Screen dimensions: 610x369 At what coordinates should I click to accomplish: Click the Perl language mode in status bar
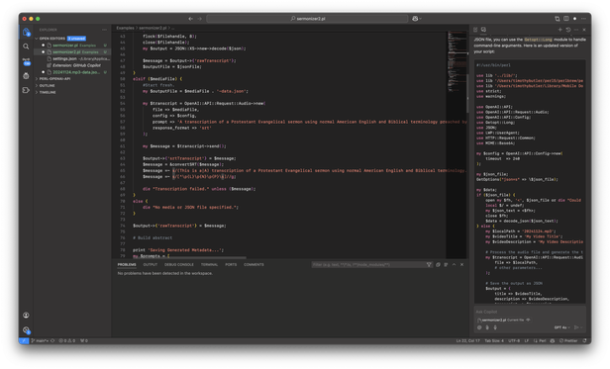[540, 340]
